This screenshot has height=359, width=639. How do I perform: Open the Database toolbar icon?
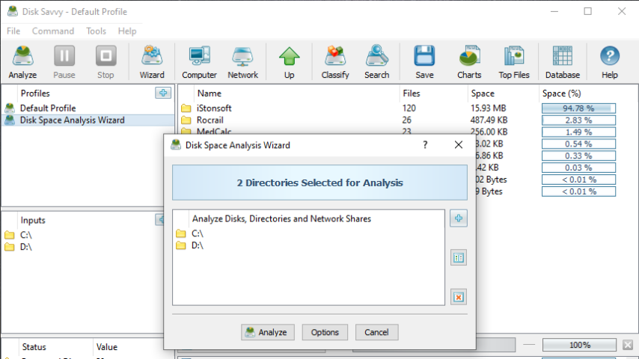563,62
